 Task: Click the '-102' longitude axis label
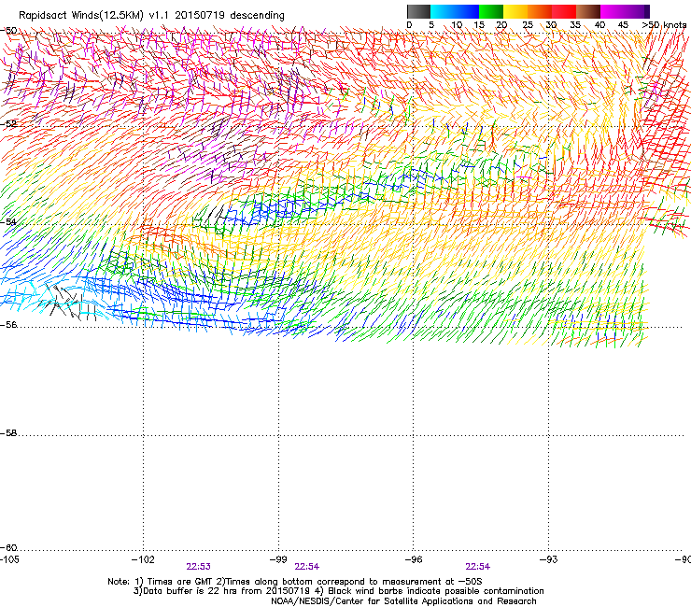[143, 559]
